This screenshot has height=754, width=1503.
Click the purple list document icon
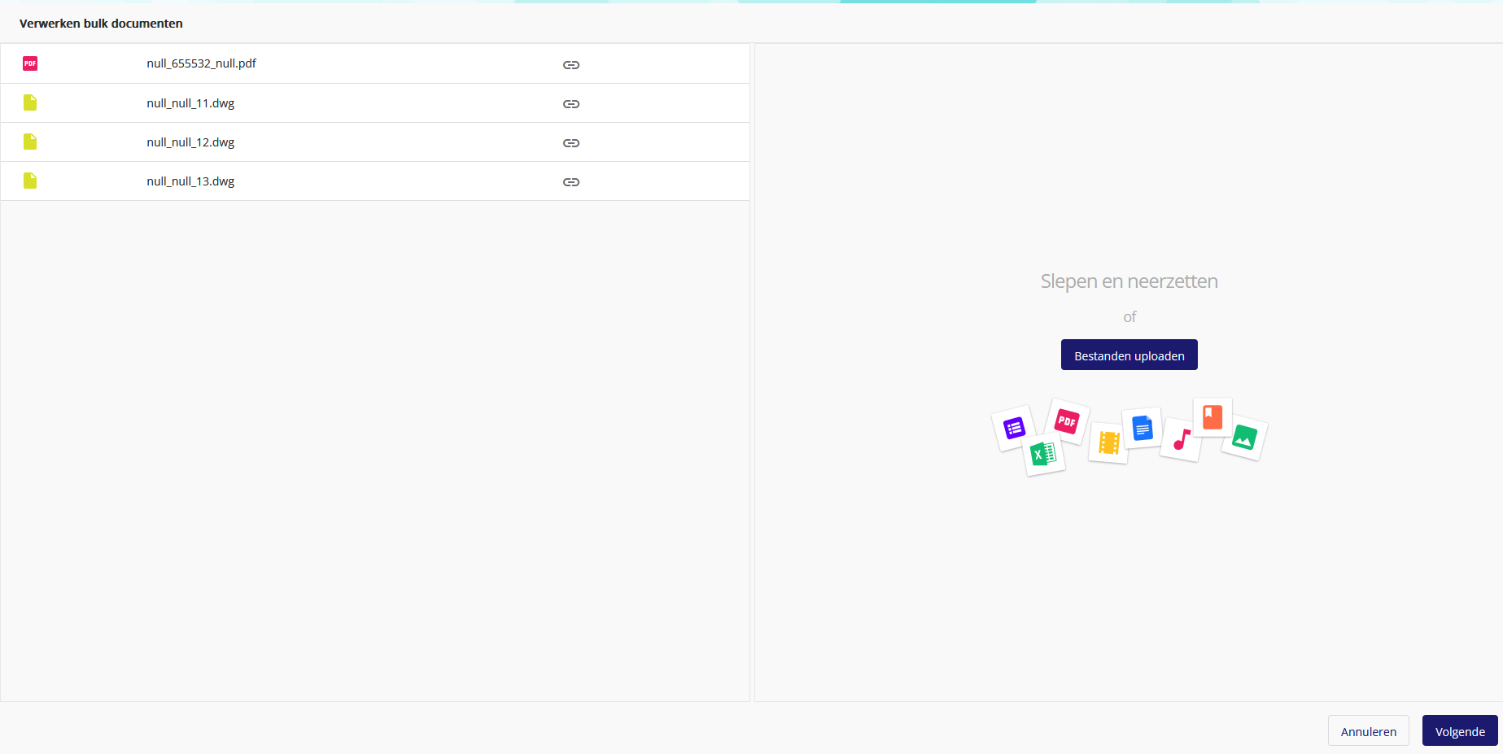[1014, 428]
